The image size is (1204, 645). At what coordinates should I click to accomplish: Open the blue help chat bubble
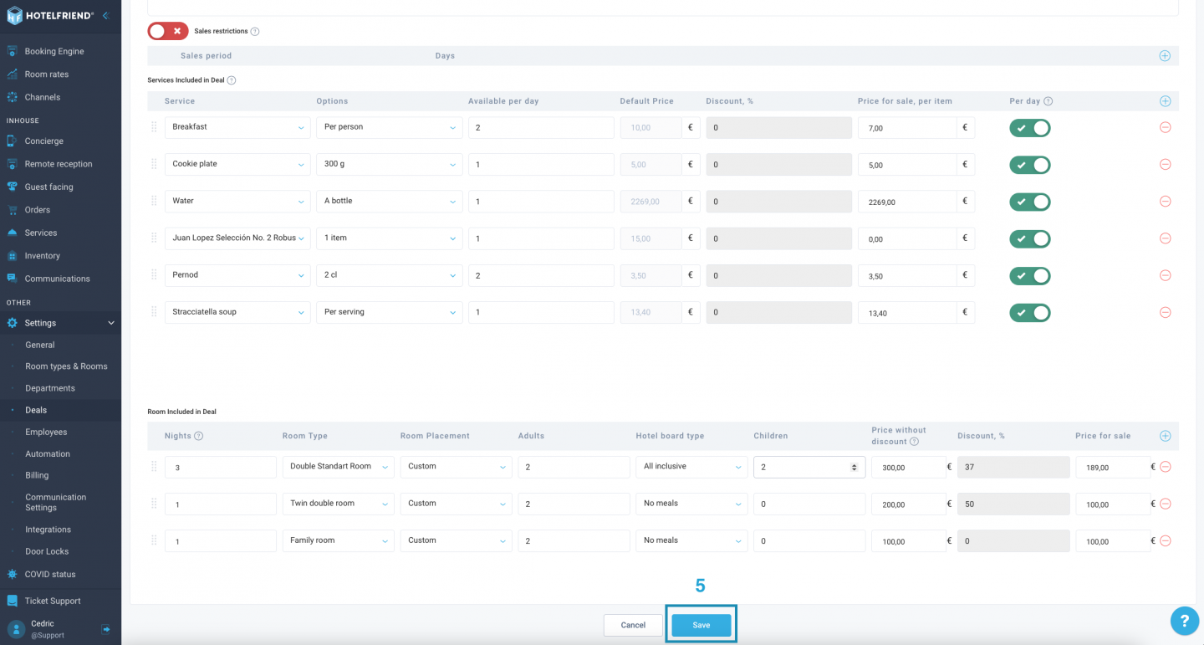coord(1185,620)
